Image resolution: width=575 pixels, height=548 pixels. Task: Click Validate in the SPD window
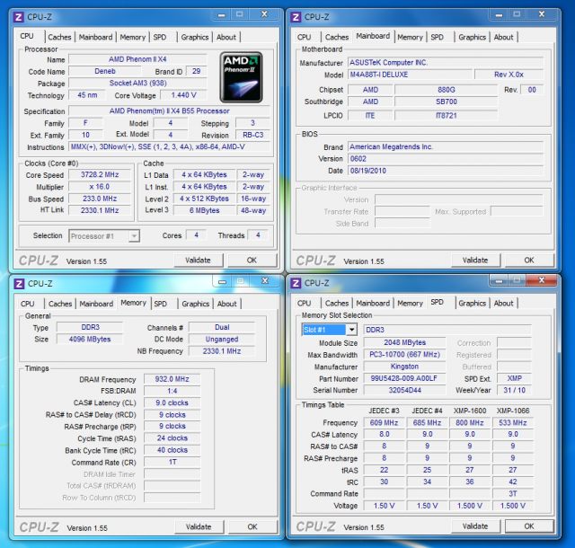475,526
